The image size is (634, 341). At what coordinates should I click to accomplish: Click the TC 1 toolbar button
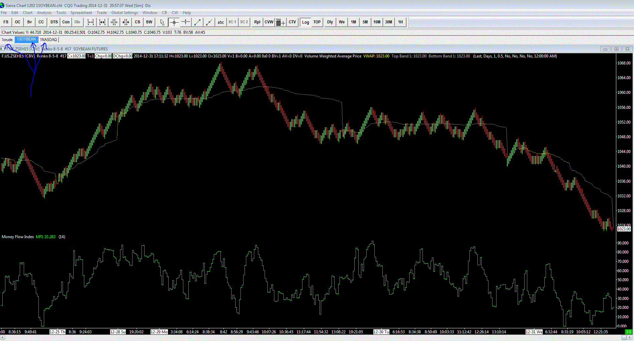[x=232, y=22]
